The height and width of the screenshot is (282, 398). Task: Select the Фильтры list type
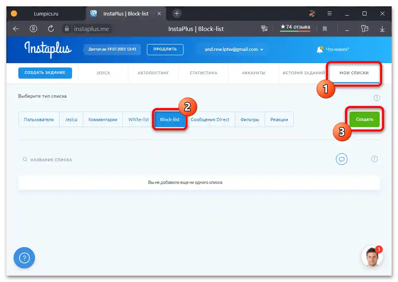click(250, 119)
